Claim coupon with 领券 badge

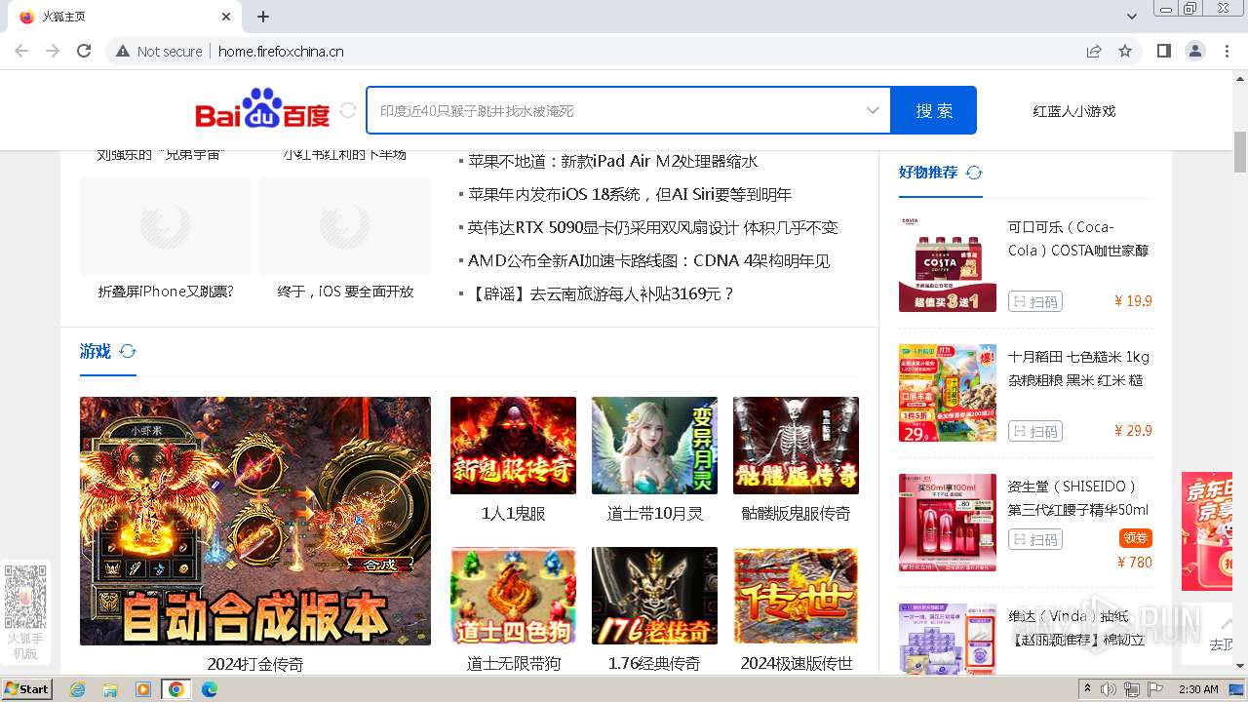coord(1136,538)
